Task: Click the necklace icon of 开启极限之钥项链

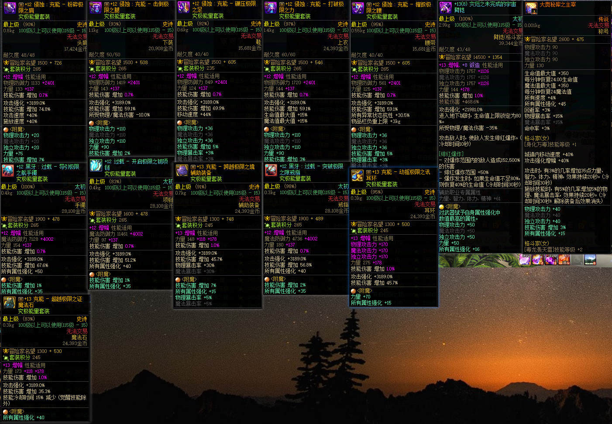Action: [96, 165]
